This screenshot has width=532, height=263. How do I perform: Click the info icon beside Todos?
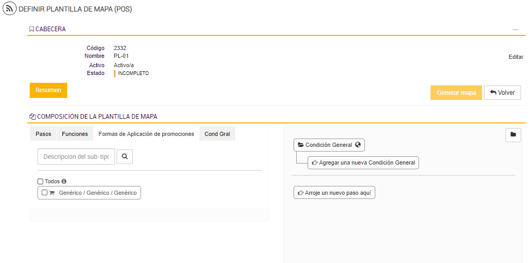64,181
